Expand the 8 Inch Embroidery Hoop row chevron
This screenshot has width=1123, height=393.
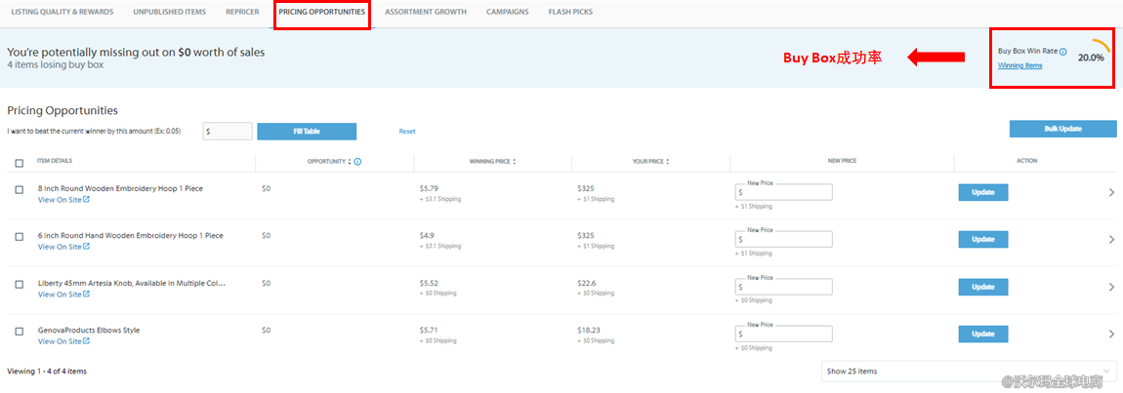click(x=1111, y=192)
